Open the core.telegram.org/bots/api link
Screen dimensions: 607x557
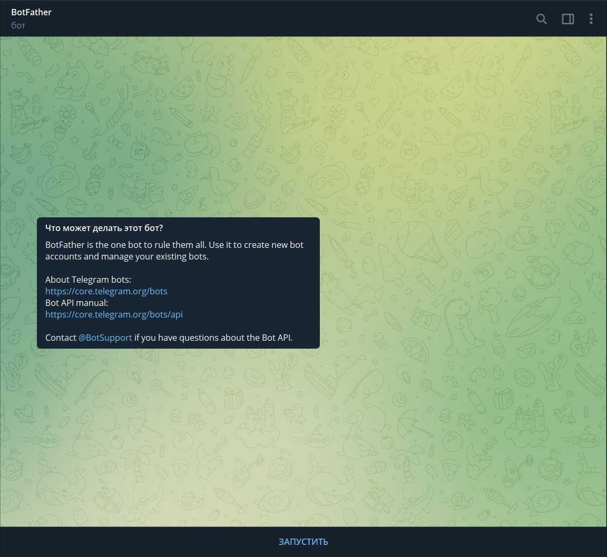pyautogui.click(x=114, y=314)
